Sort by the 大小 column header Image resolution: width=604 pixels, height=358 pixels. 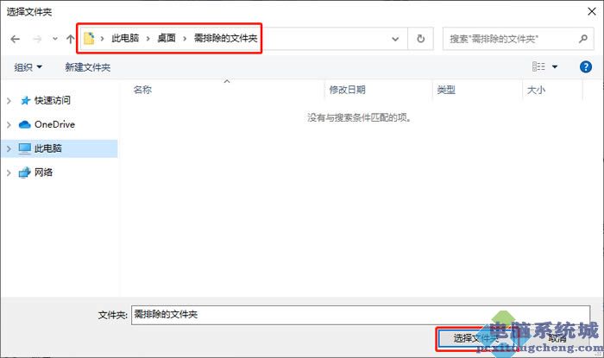pos(536,90)
